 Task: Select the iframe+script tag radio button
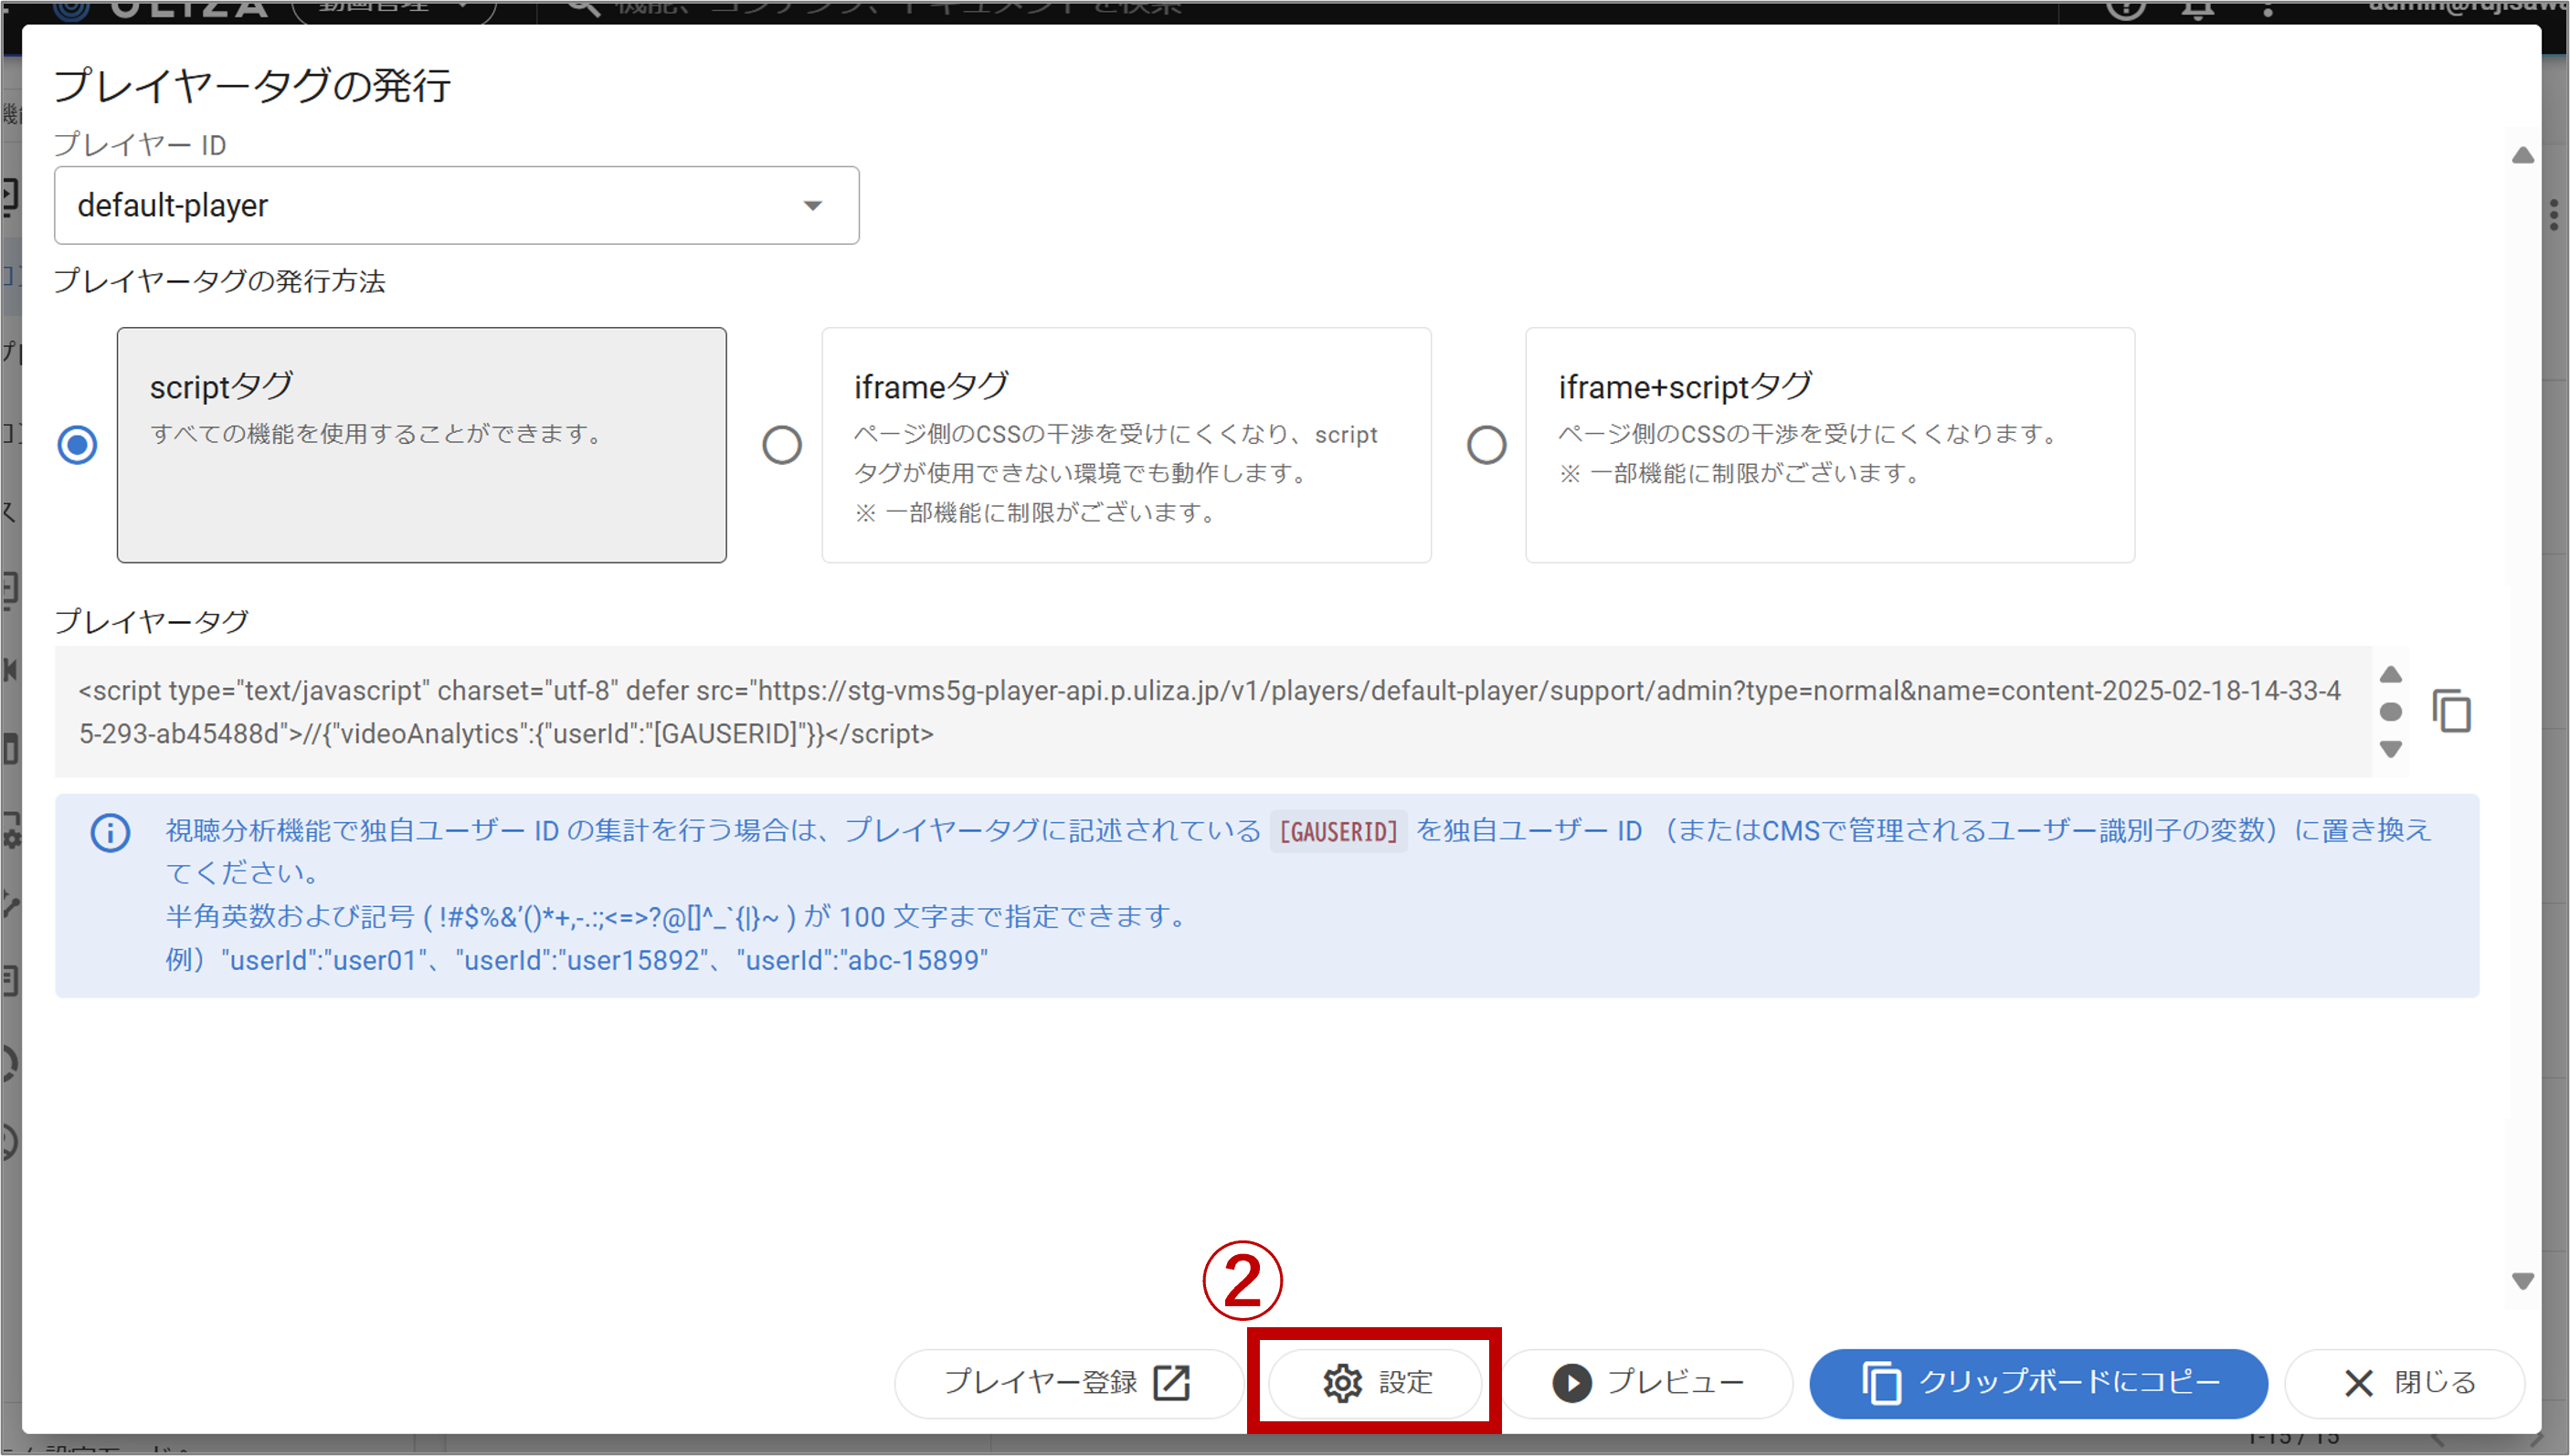click(1486, 445)
